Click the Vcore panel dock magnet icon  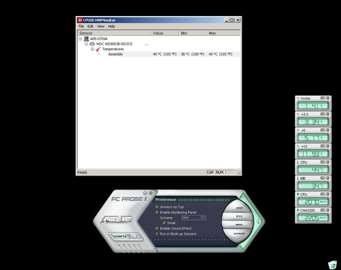(x=323, y=98)
